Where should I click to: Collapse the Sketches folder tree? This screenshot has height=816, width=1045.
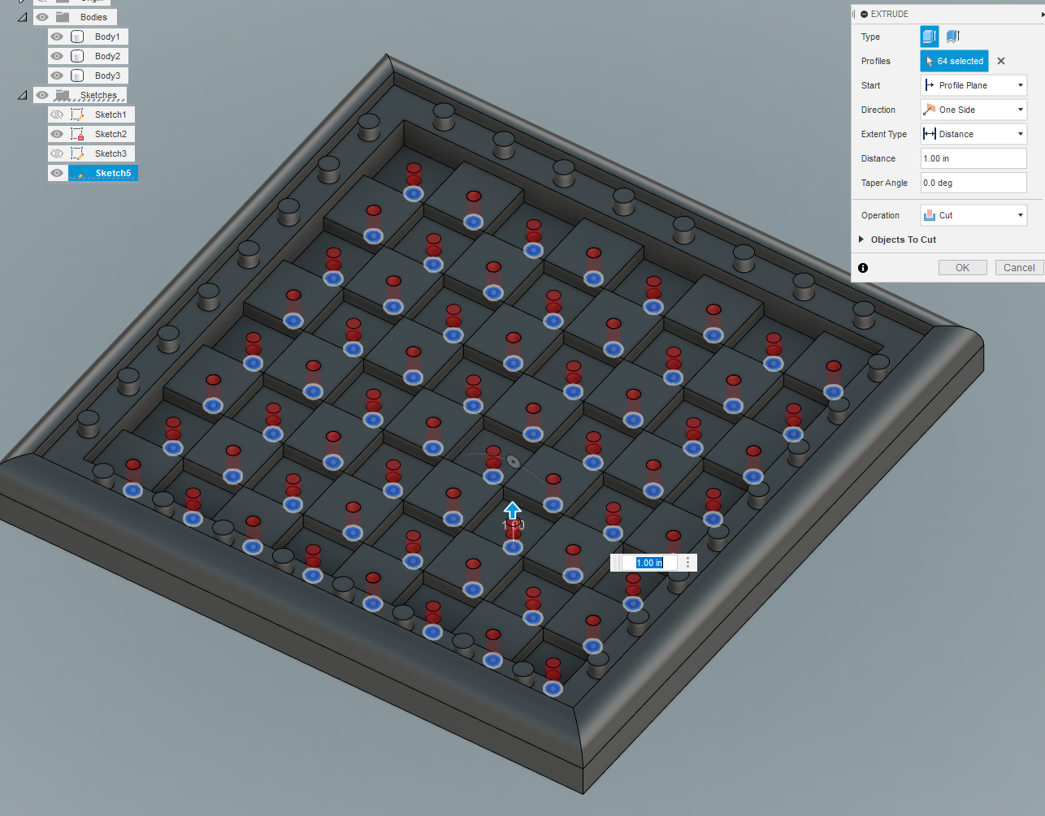(x=23, y=95)
